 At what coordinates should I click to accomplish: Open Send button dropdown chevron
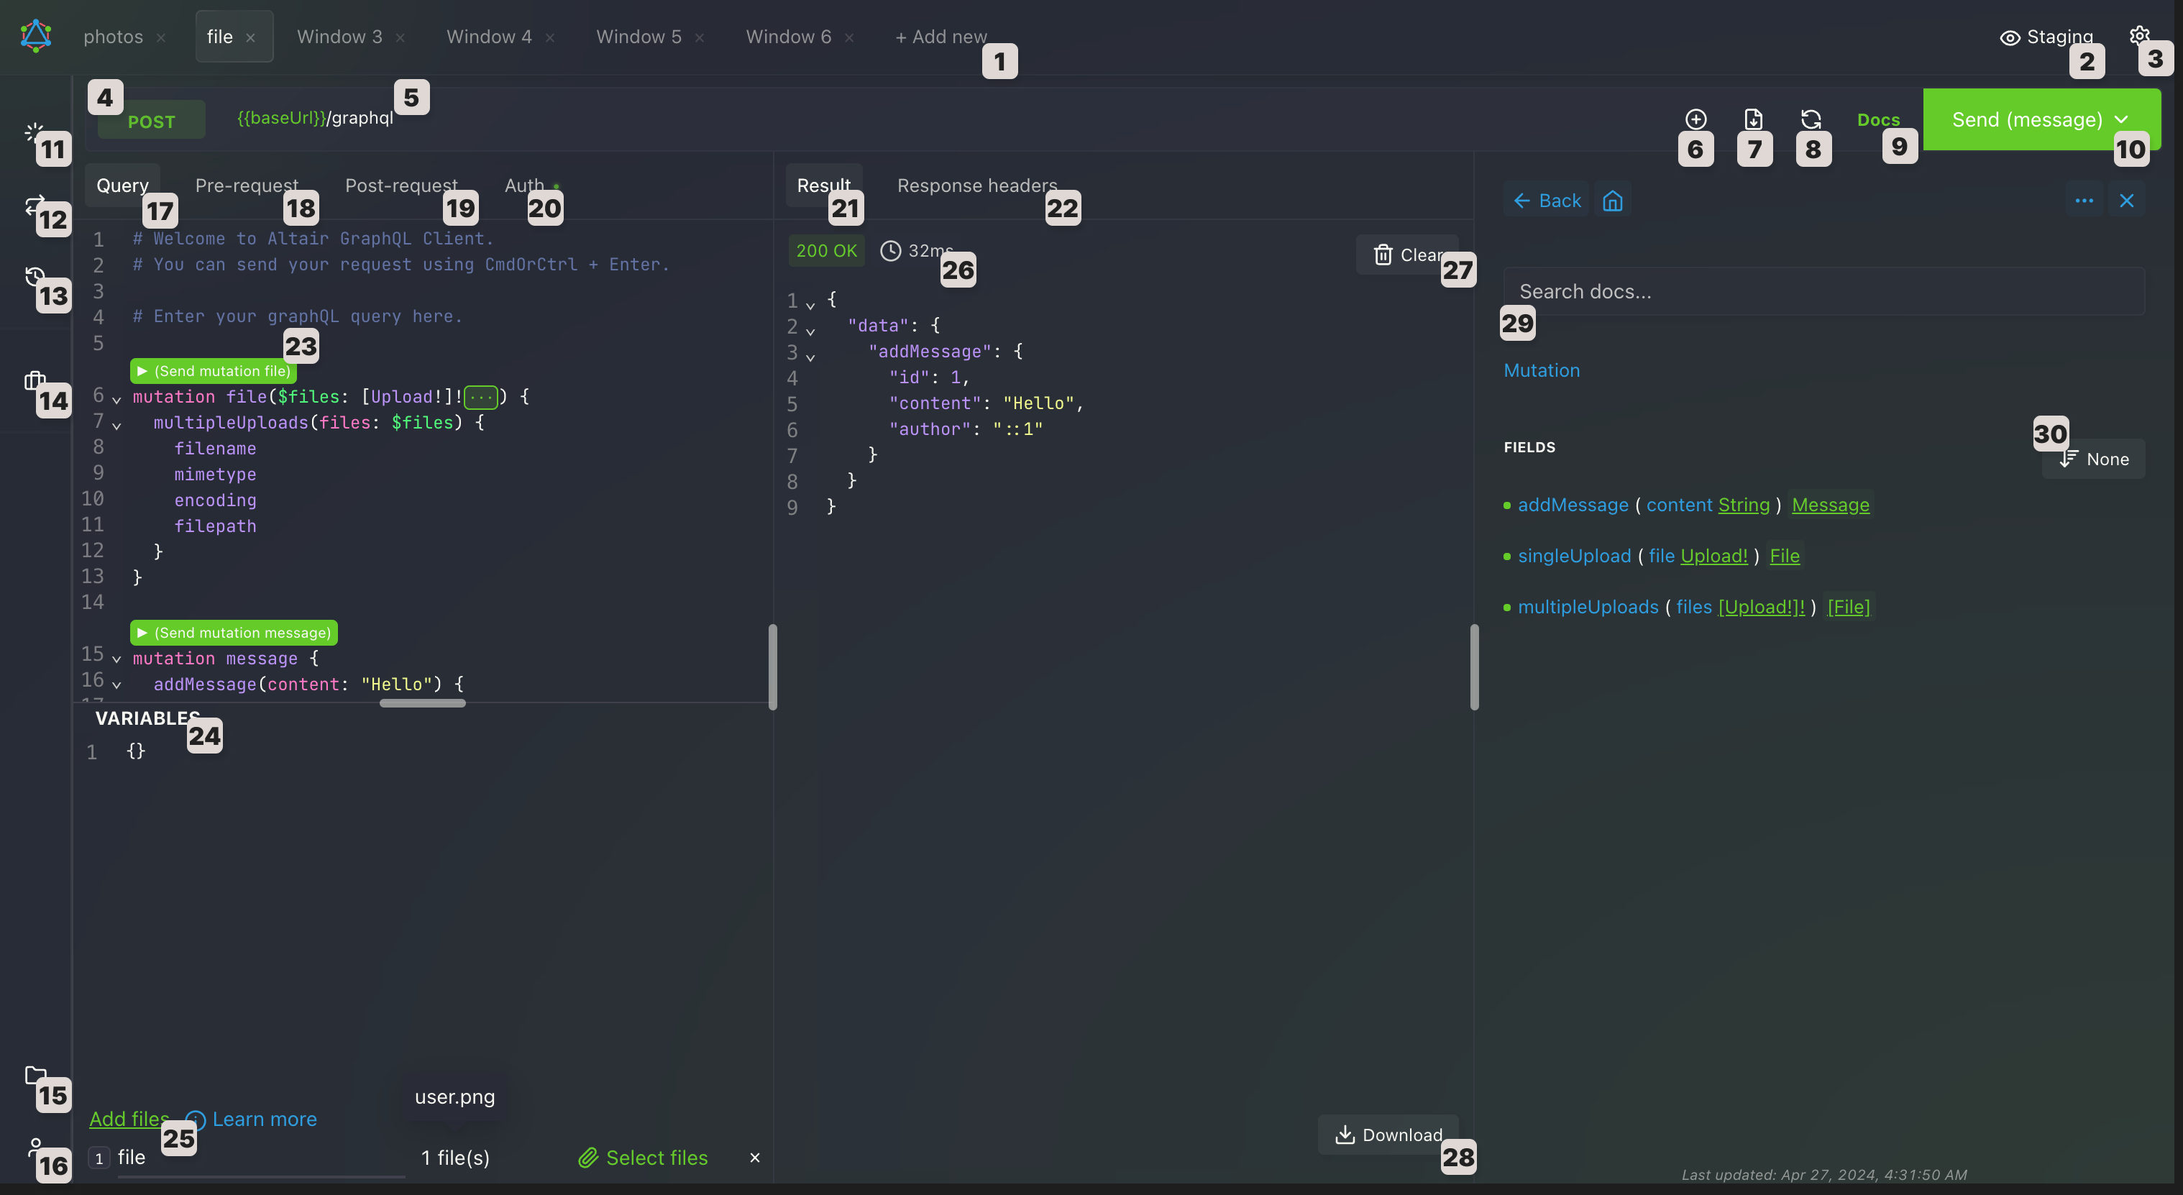[x=2121, y=119]
